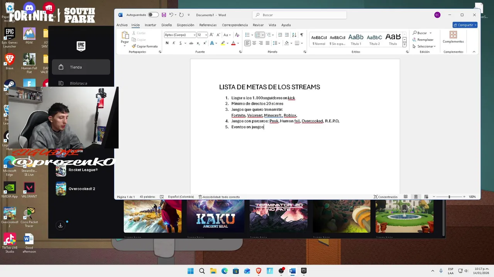This screenshot has width=494, height=277.
Task: Switch to the Diseño tab
Action: (167, 25)
